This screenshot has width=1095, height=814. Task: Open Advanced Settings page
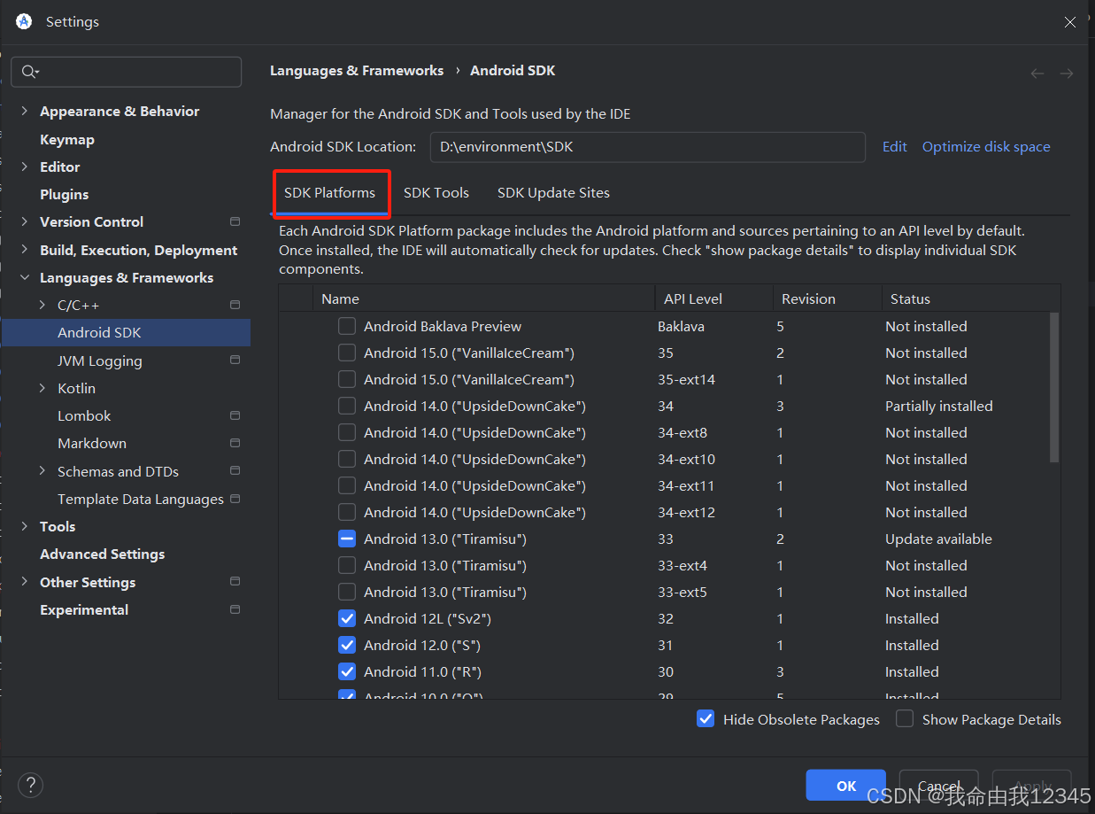[x=103, y=554]
